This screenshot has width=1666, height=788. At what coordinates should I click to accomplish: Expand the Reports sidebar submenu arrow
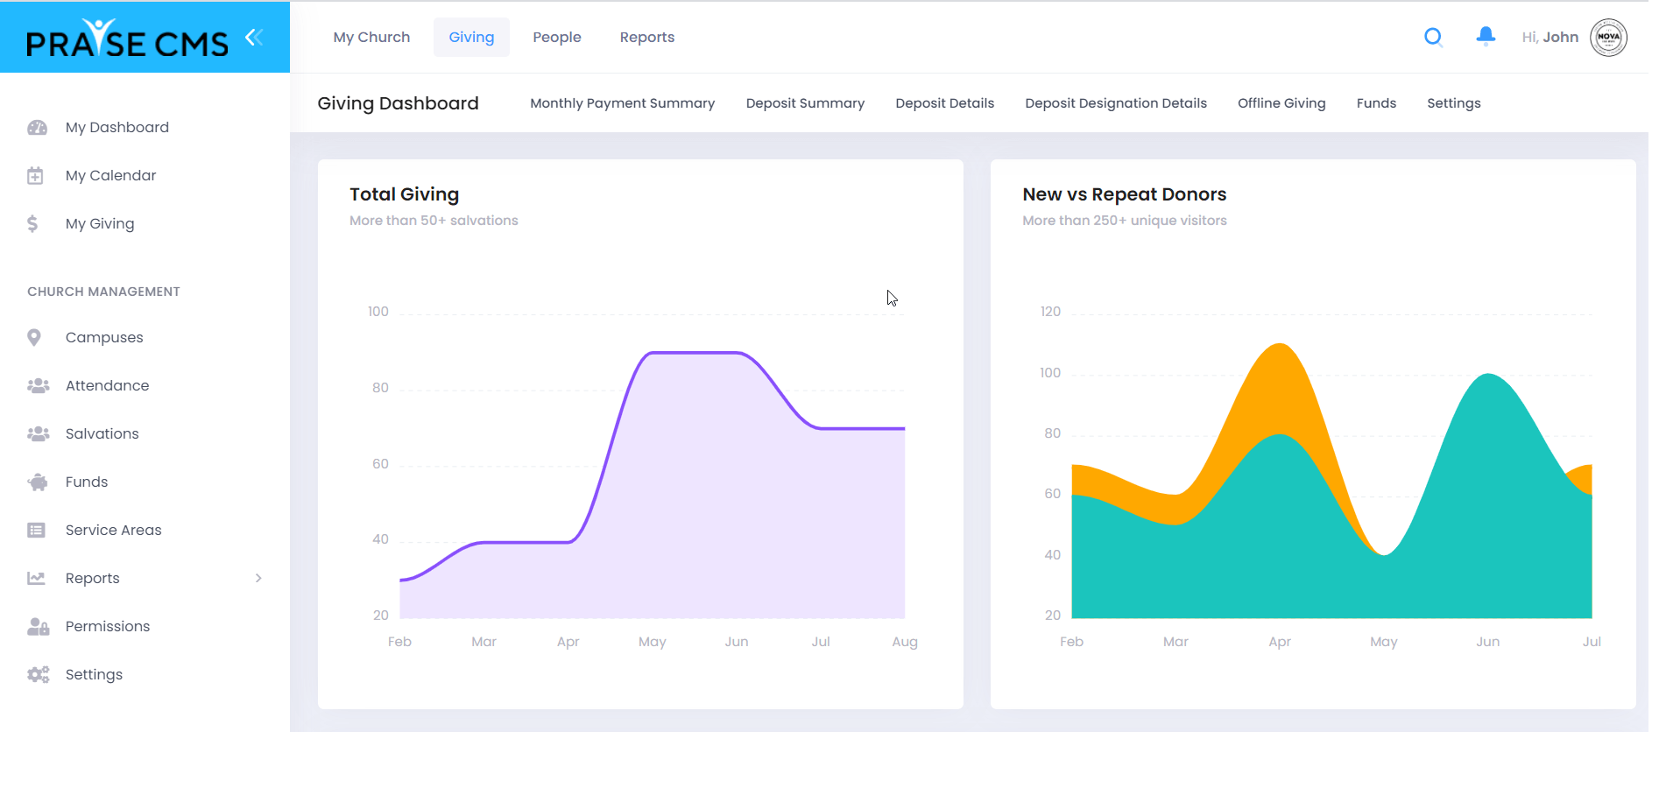[258, 578]
